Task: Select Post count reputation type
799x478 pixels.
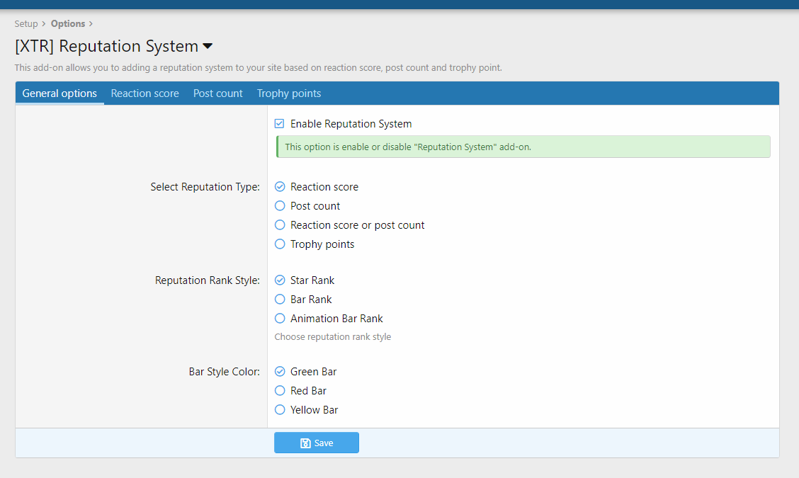Action: click(280, 206)
